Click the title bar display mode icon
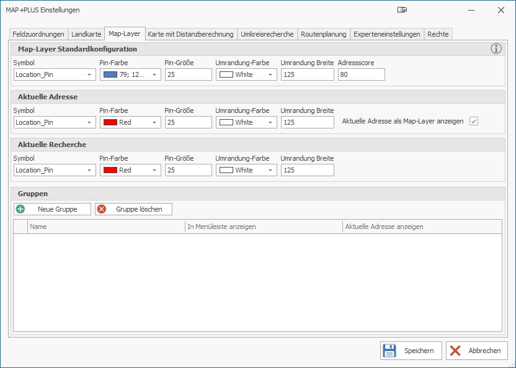Image resolution: width=516 pixels, height=368 pixels. click(x=403, y=10)
